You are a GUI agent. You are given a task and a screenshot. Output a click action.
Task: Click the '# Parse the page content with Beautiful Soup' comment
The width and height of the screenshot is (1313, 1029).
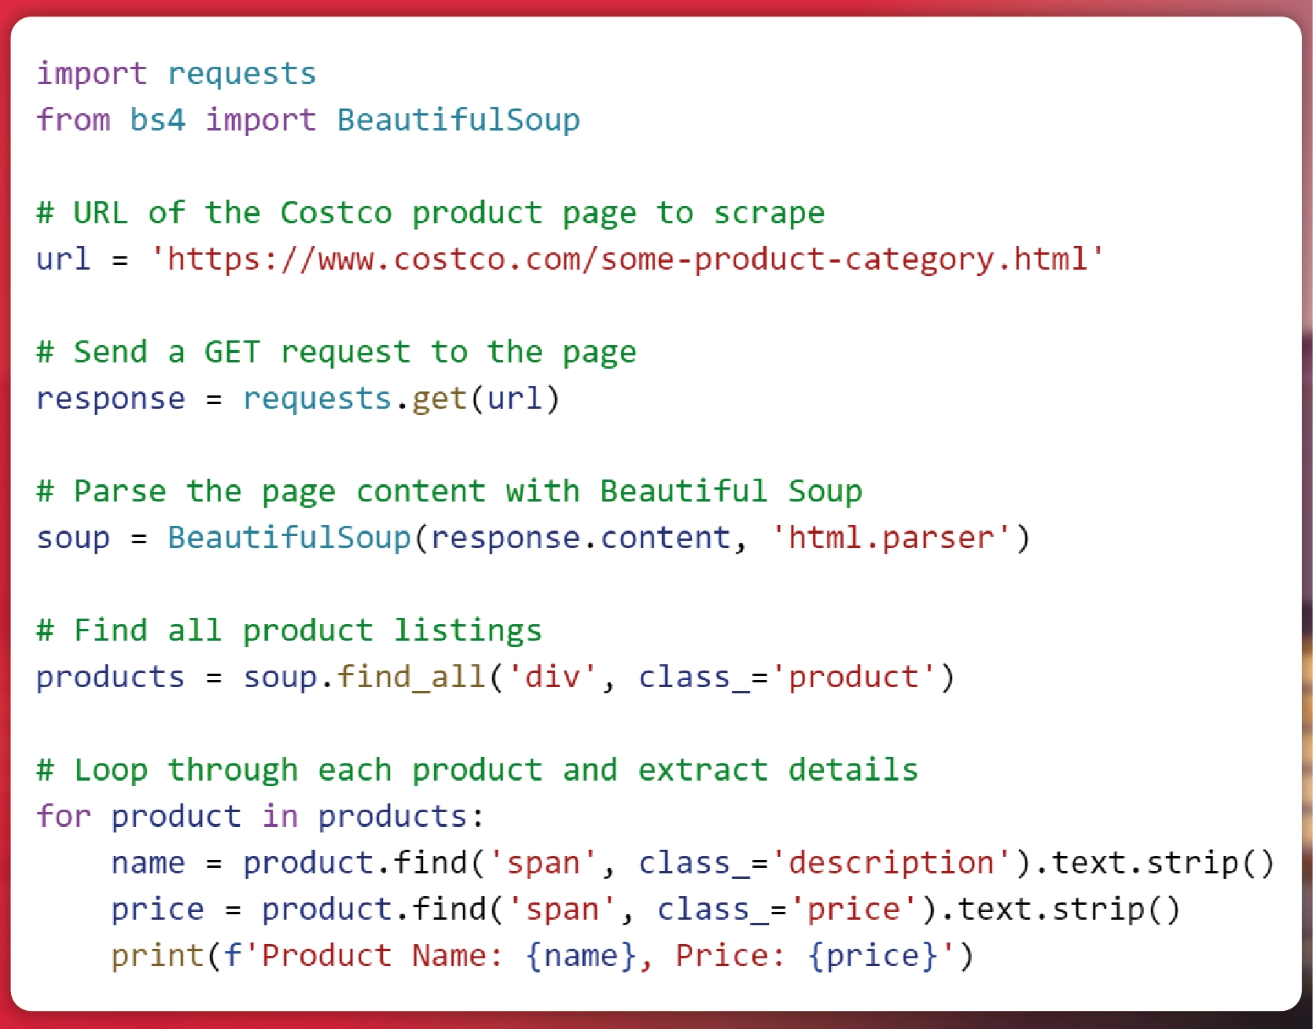pyautogui.click(x=450, y=491)
